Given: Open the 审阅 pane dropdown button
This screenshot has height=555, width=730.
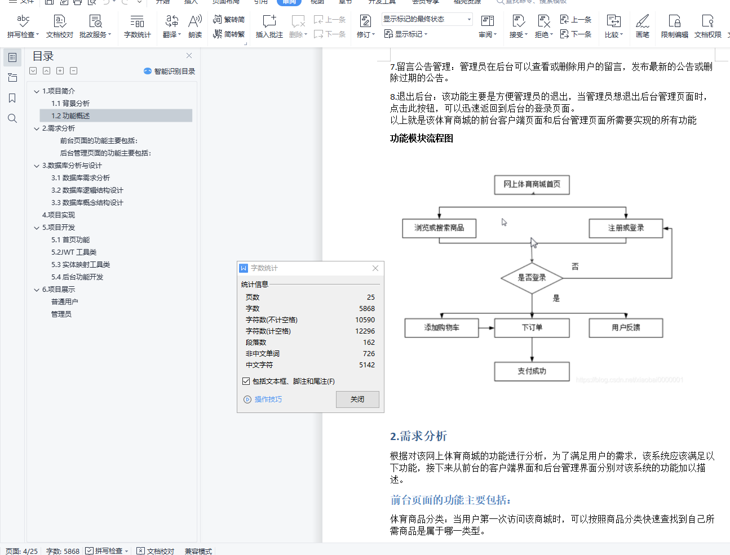Looking at the screenshot, I should [488, 34].
